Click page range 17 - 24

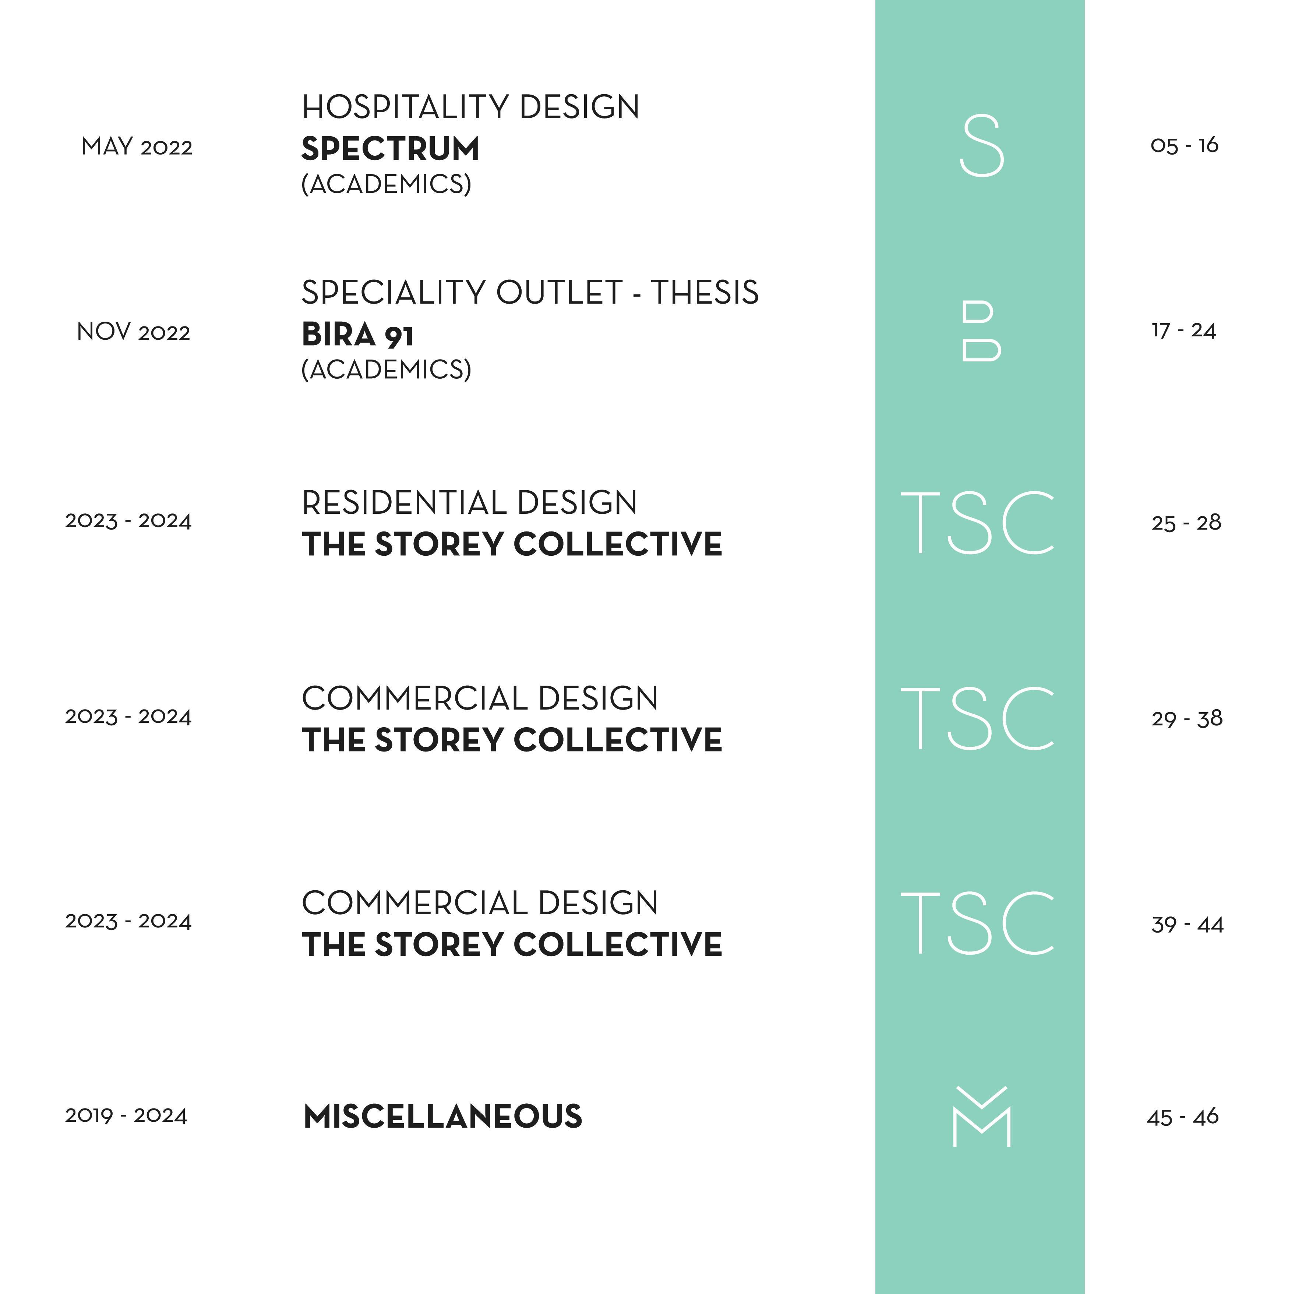tap(1184, 330)
